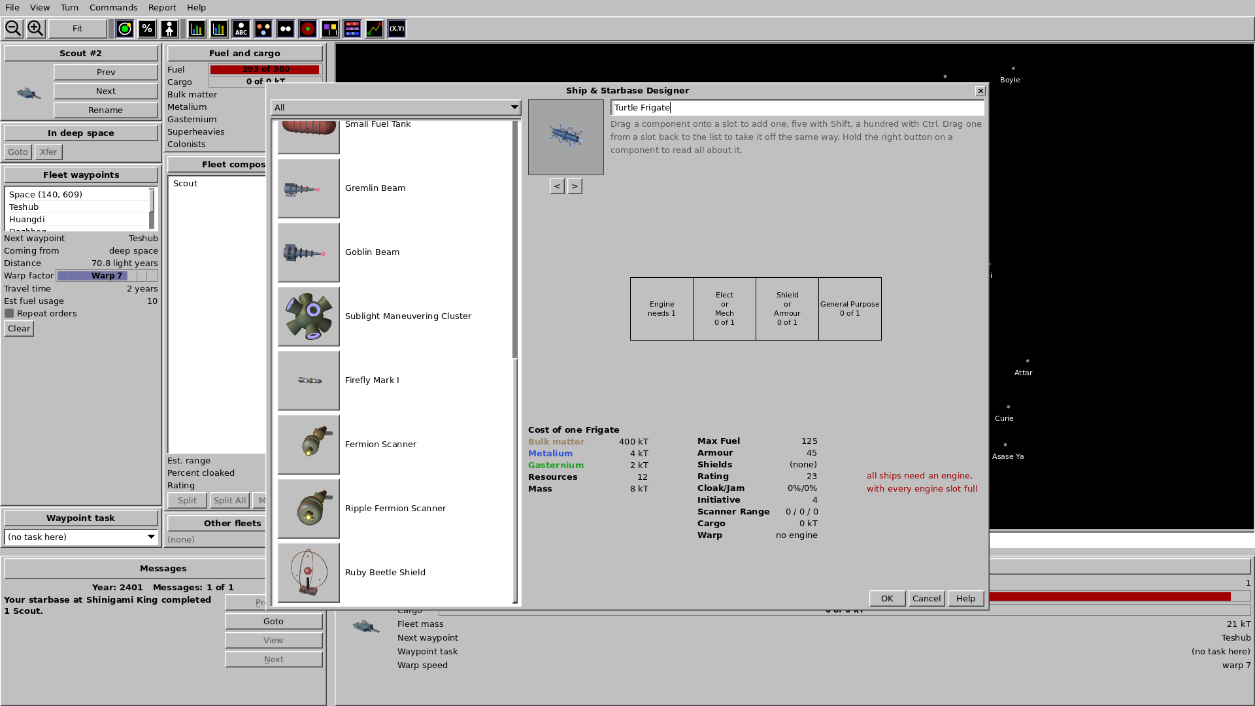Open the component category All dropdown
The image size is (1255, 706).
[396, 107]
